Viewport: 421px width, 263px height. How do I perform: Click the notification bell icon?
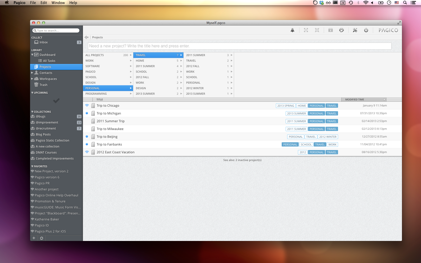pyautogui.click(x=292, y=30)
